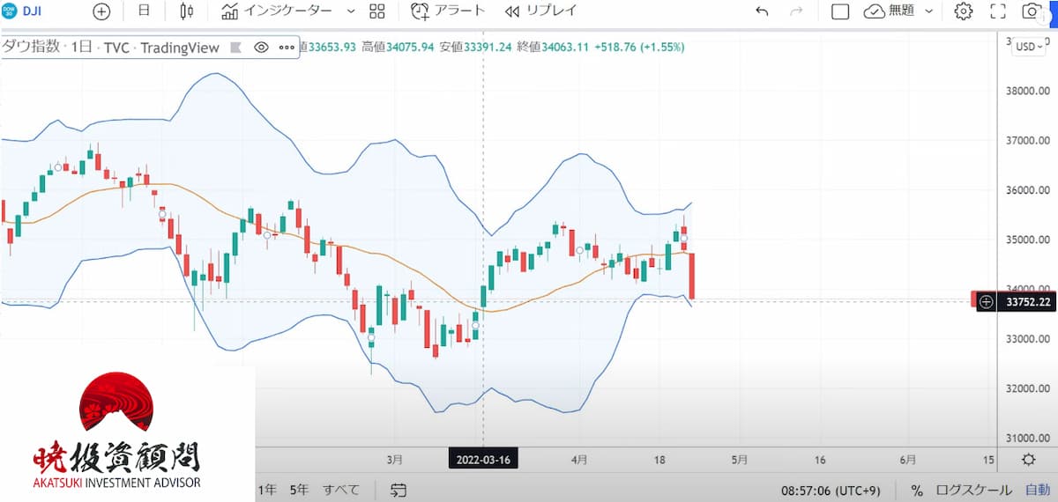Toggle 自動 (auto) scale mode
The width and height of the screenshot is (1058, 502).
pyautogui.click(x=1037, y=490)
